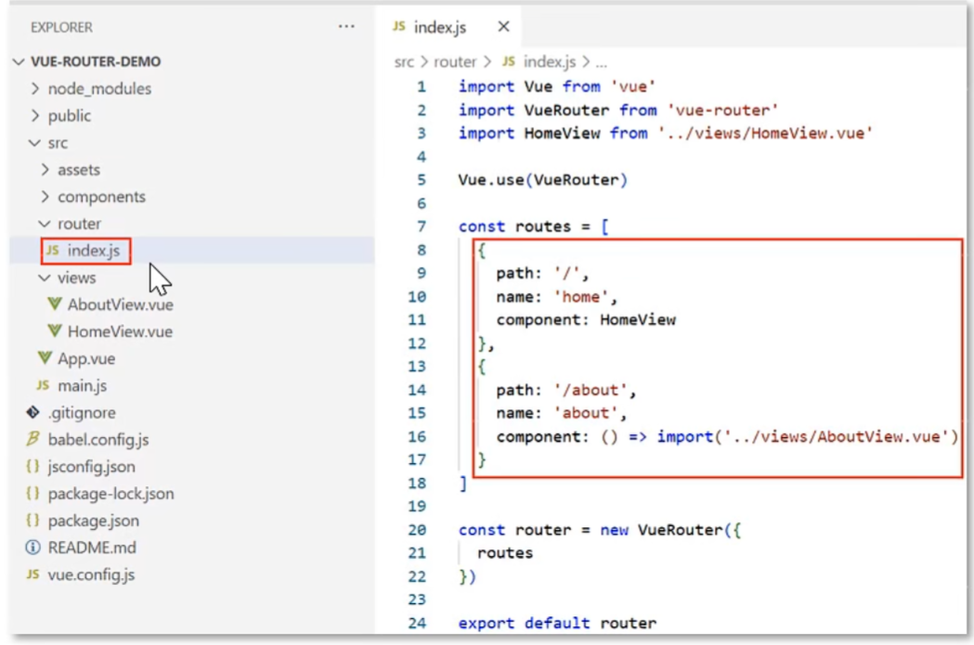Image resolution: width=974 pixels, height=645 pixels.
Task: Click the Vue icon beside HomeView.vue
Action: coord(55,331)
